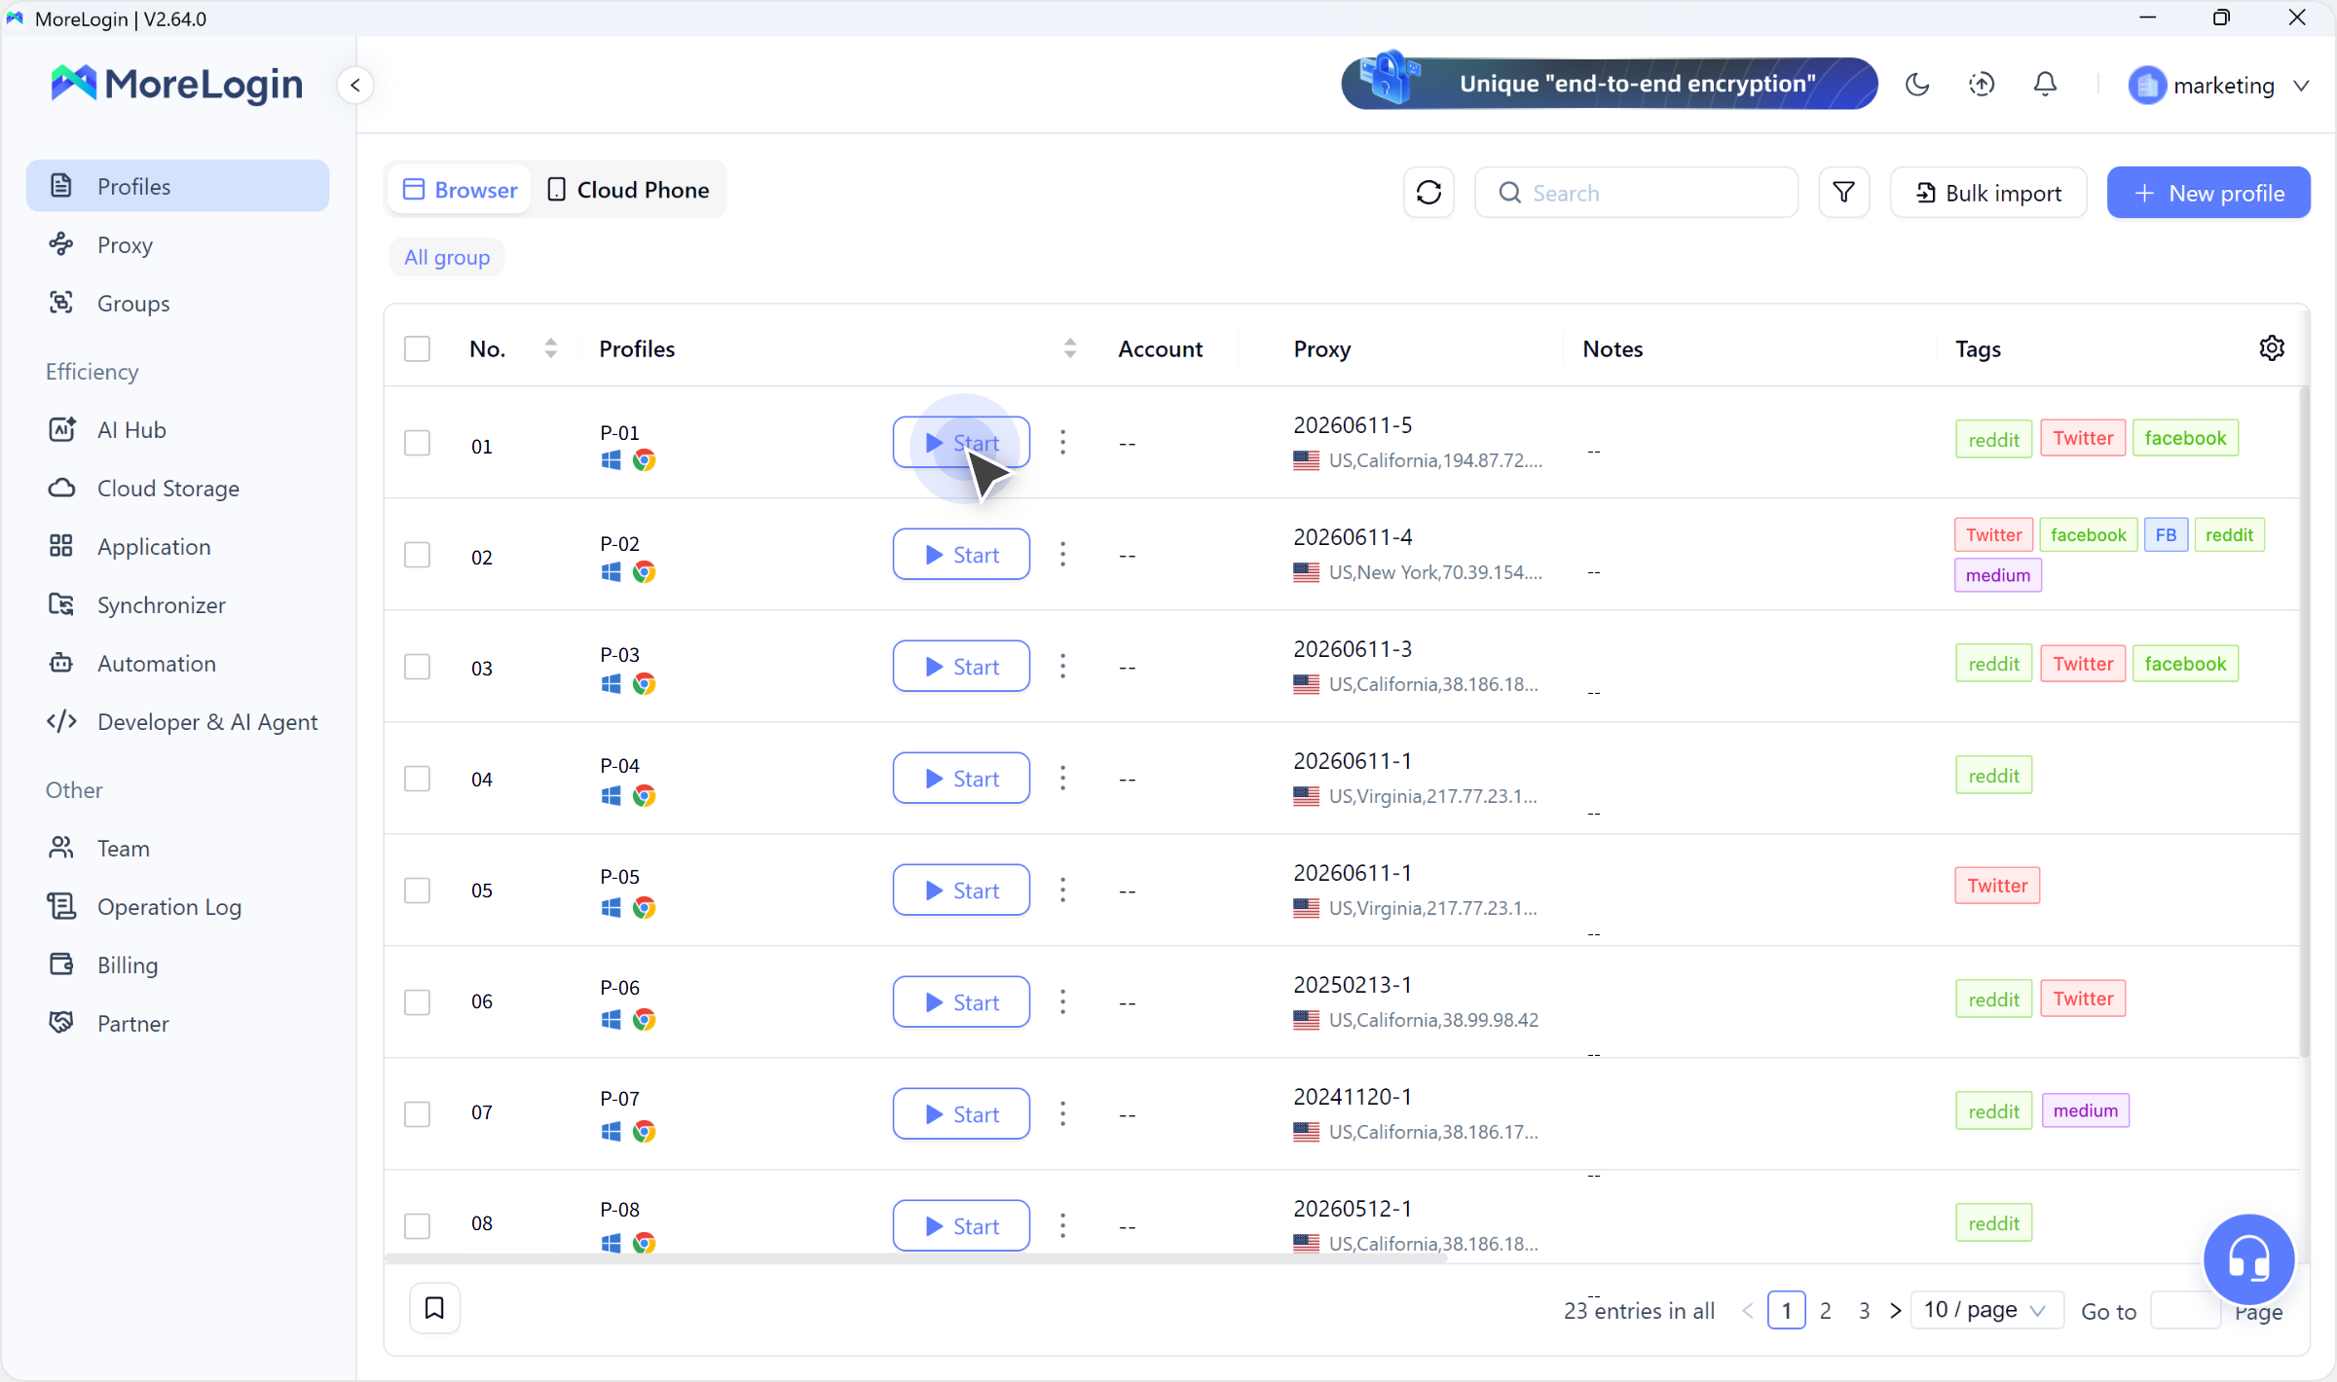Check the box for profile 02
The image size is (2337, 1382).
coord(417,555)
